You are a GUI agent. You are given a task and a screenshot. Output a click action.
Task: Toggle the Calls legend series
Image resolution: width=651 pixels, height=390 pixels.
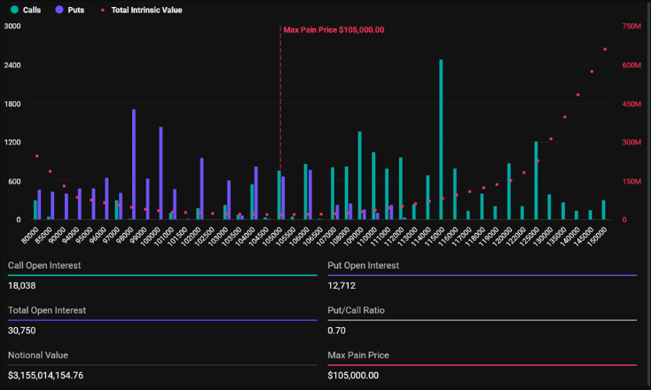tap(31, 9)
